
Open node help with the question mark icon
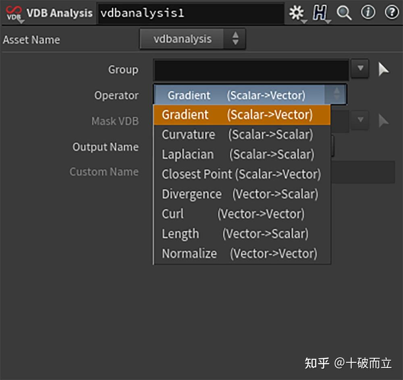tap(391, 12)
